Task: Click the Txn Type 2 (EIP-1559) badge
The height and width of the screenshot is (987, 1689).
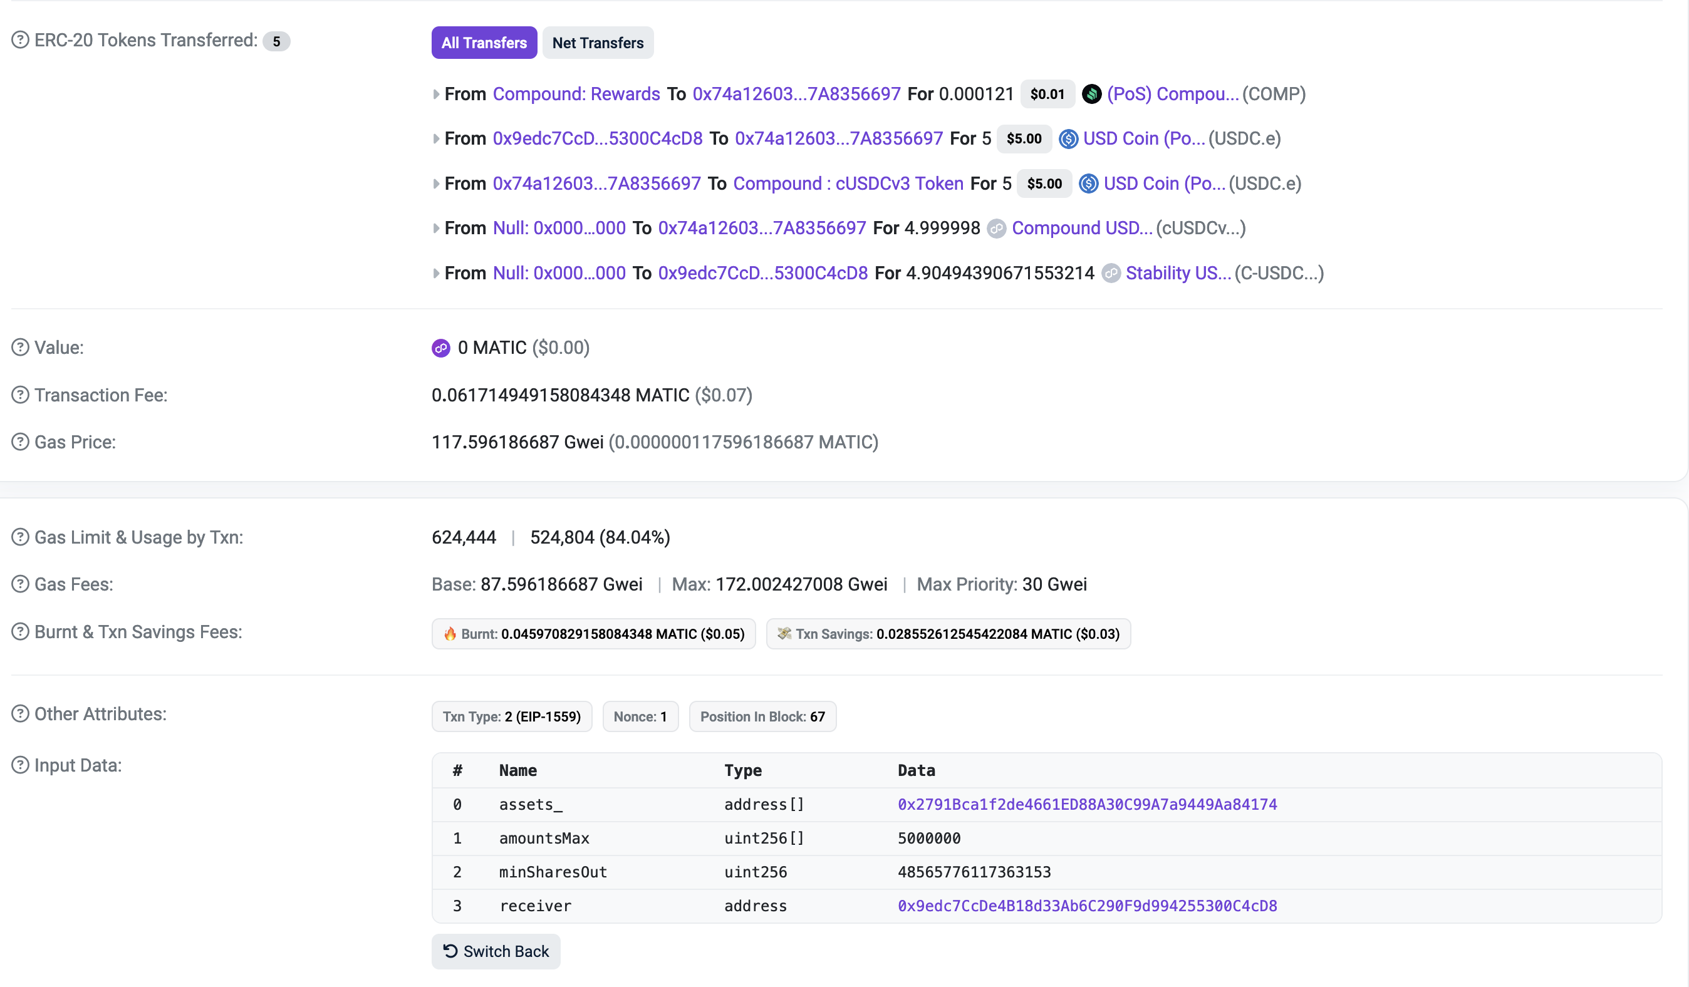Action: pyautogui.click(x=511, y=717)
